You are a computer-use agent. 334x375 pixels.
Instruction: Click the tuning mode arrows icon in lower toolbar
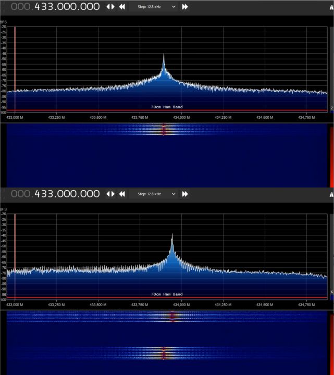[110, 194]
